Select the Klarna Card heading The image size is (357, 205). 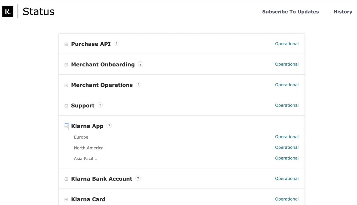[x=88, y=199]
